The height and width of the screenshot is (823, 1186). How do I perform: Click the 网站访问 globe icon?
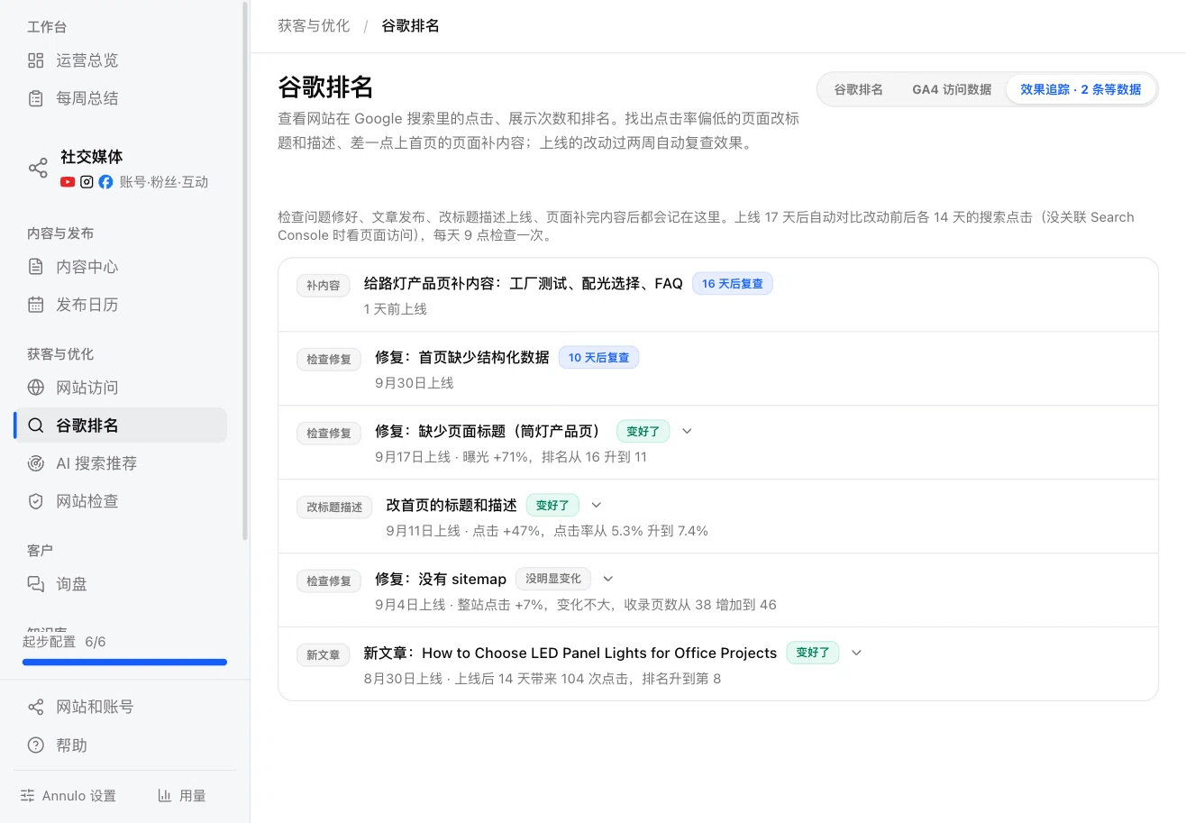[x=36, y=388]
